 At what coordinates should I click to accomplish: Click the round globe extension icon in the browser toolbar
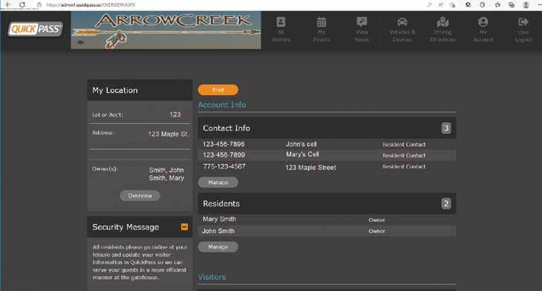(468, 5)
